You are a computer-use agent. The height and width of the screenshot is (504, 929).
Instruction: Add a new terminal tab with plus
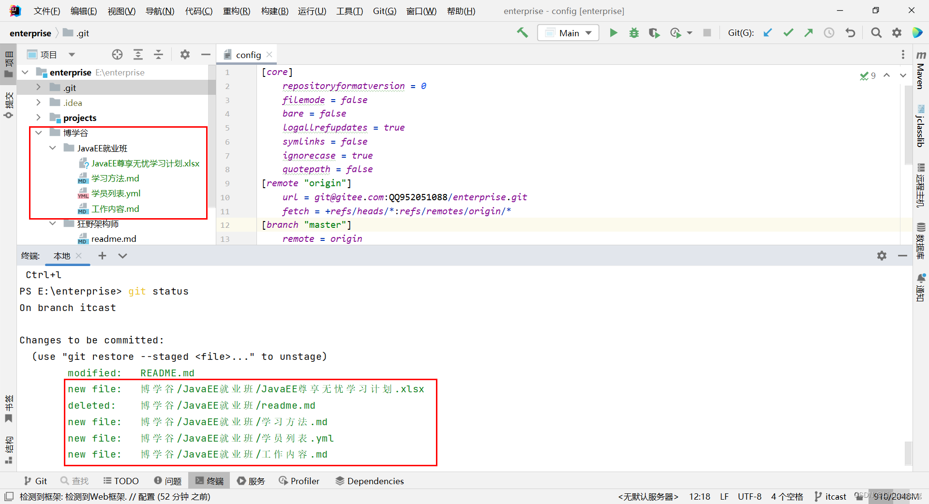click(x=102, y=256)
